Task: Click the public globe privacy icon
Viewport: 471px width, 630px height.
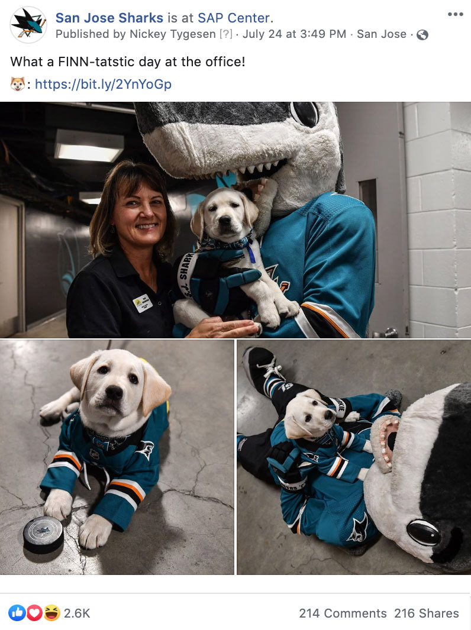Action: [x=422, y=35]
